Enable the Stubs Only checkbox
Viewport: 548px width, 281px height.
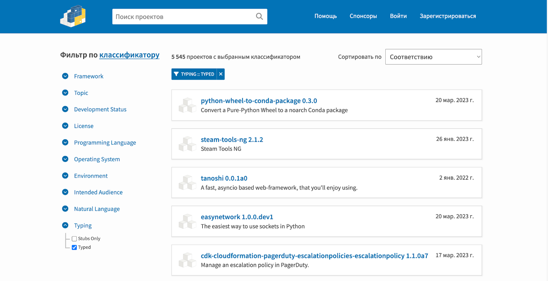pyautogui.click(x=74, y=239)
